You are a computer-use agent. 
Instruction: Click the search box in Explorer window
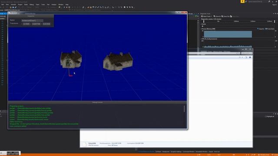tap(247, 53)
